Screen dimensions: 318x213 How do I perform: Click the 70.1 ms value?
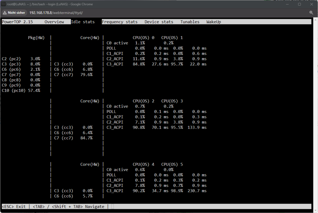[x=160, y=127]
